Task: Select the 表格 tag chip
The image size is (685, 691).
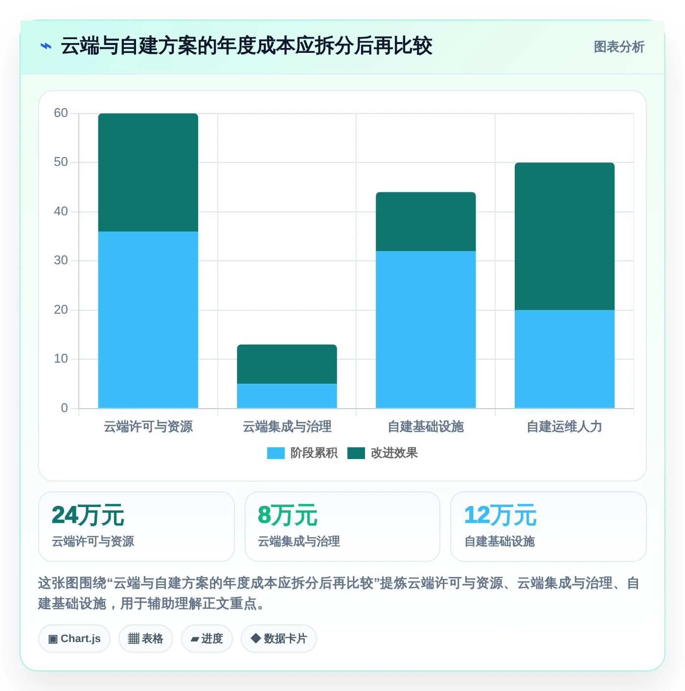Action: click(x=145, y=639)
